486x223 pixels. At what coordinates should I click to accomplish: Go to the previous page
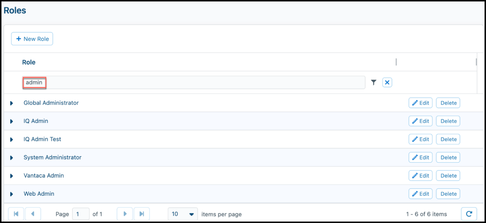33,214
